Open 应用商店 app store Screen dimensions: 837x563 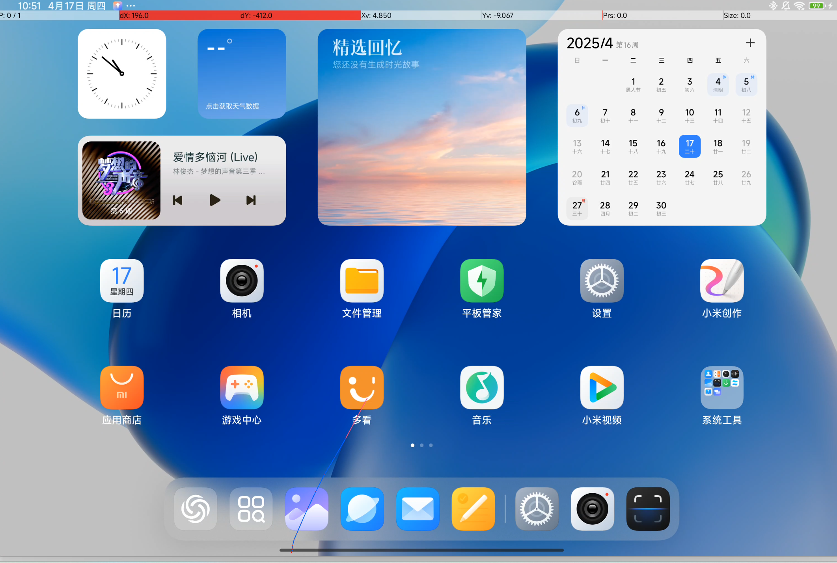122,388
